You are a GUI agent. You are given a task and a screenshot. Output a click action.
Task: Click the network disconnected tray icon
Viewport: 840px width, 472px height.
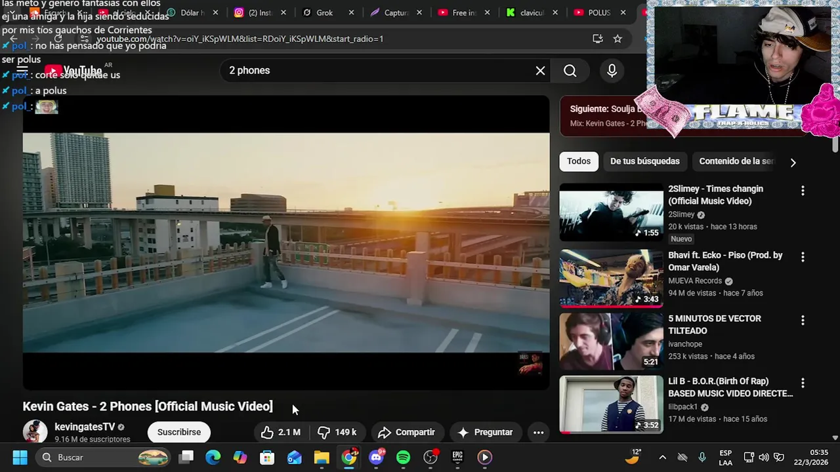point(682,457)
